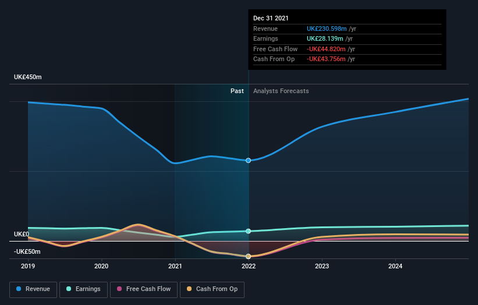Click the 2021 x-axis label

tap(175, 267)
